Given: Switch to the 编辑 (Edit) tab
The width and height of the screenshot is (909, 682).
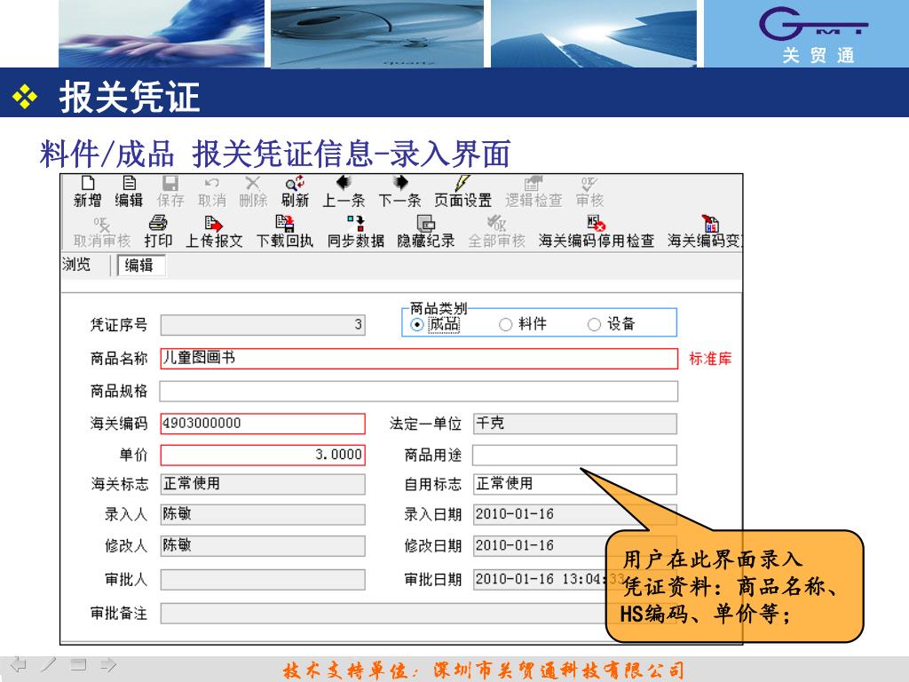Looking at the screenshot, I should click(x=141, y=265).
